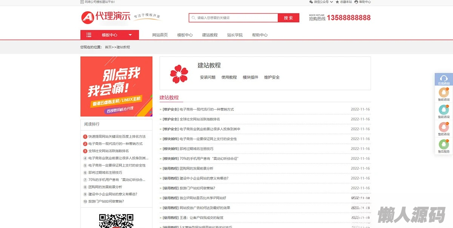This screenshot has height=228, width=453.
Task: Click the red flower icon in 建站教程 panel
Action: (179, 74)
